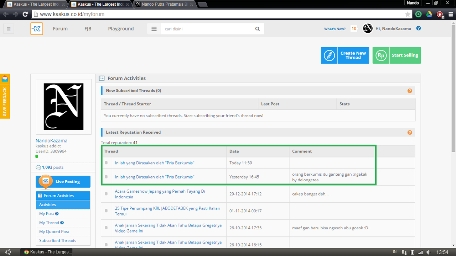Viewport: 456px width, 256px height.
Task: Click the Kaskus logo icon
Action: click(x=37, y=29)
